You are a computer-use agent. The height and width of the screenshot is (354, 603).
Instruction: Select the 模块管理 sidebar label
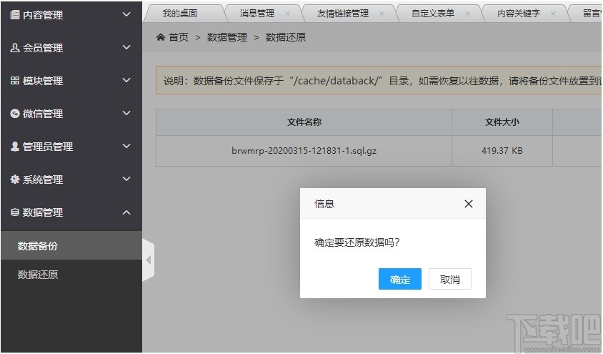coord(43,81)
